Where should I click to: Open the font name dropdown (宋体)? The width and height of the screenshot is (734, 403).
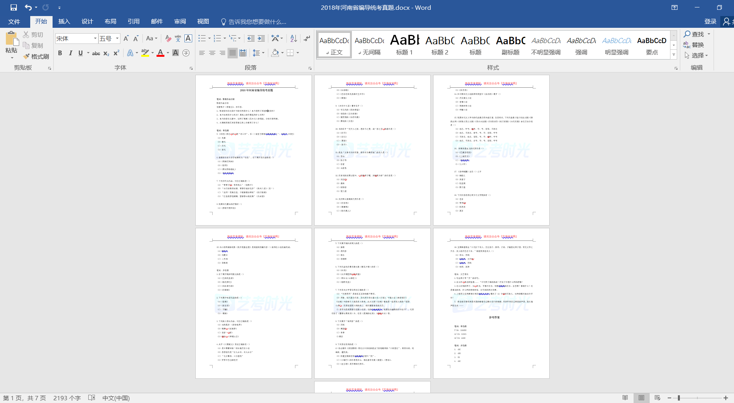tap(95, 38)
